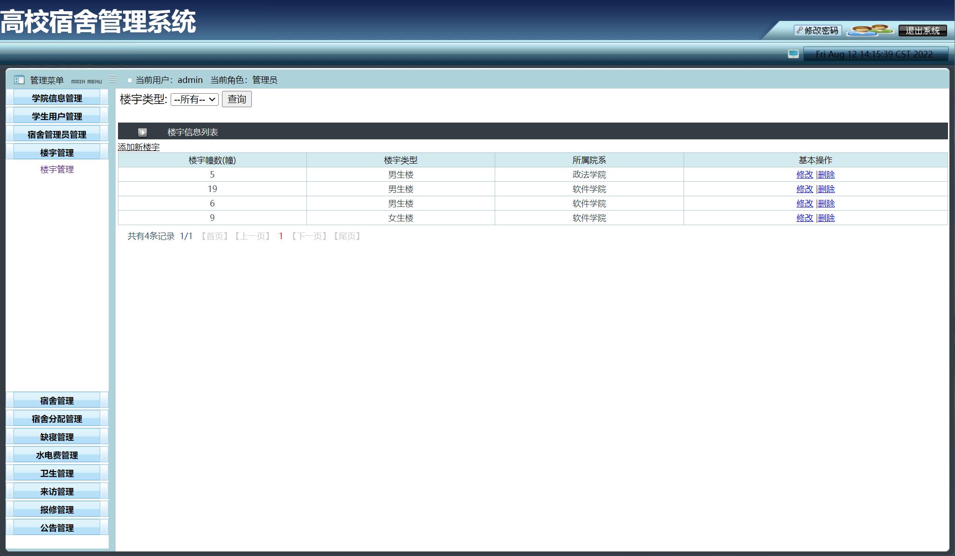The height and width of the screenshot is (556, 955).
Task: Open the 宿舍分配管理 menu
Action: click(x=57, y=419)
